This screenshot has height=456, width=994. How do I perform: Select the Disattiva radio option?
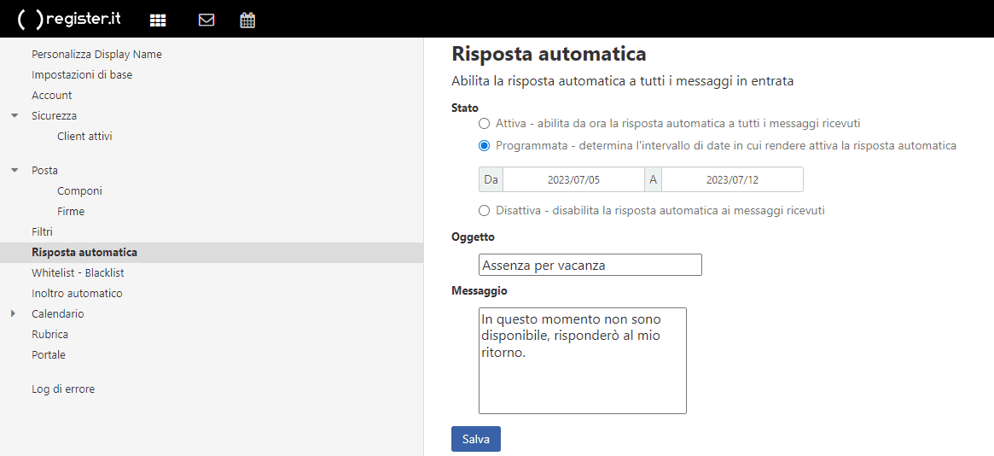(x=485, y=210)
